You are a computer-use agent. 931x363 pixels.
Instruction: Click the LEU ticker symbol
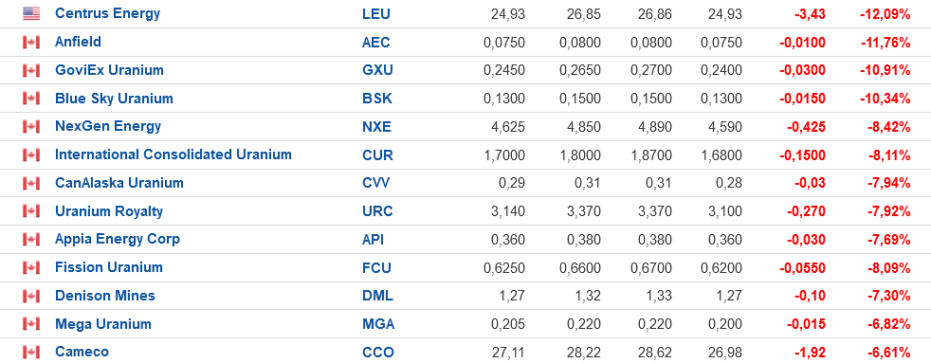point(376,13)
